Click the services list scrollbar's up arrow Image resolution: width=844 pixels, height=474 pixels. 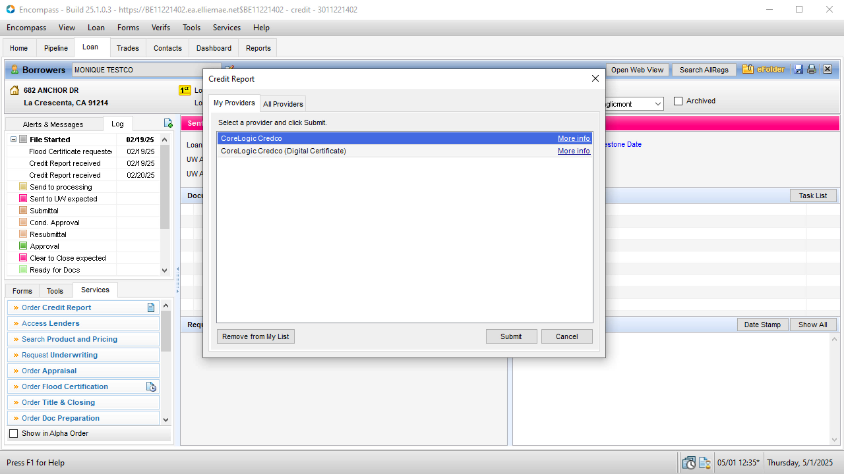(166, 305)
